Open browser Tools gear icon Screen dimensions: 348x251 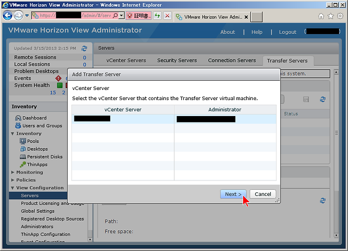[x=340, y=16]
